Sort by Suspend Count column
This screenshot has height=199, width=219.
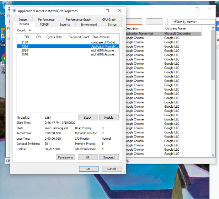click(x=78, y=37)
